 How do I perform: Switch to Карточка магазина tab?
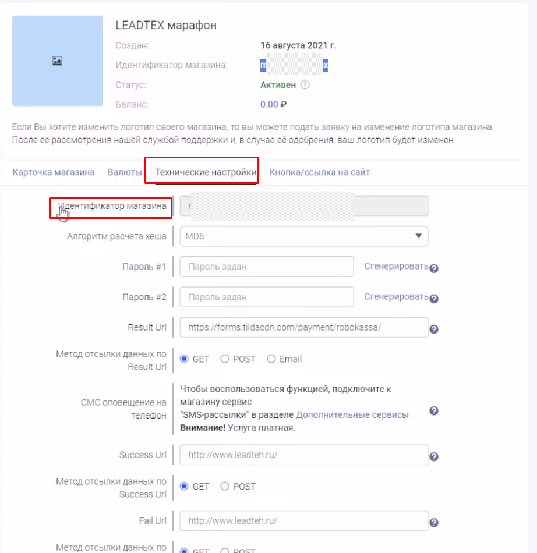pos(54,172)
